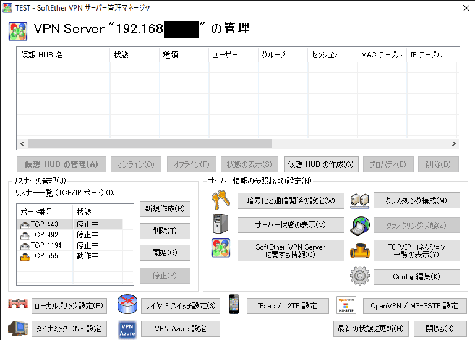
Task: Open サーバー状態の表示(V)
Action: (x=291, y=225)
